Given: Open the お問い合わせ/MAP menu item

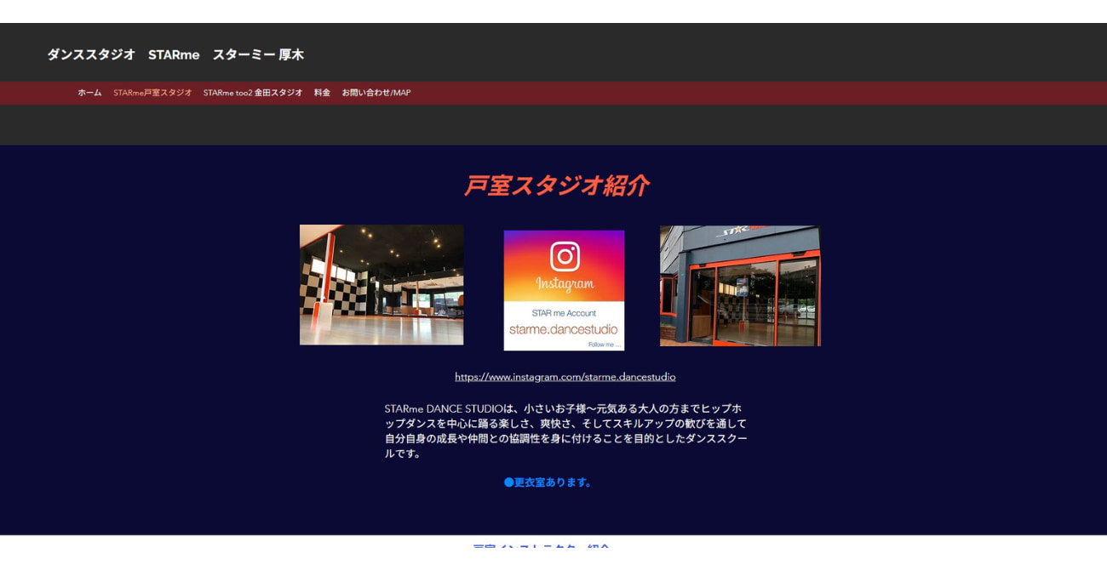Looking at the screenshot, I should coord(375,92).
